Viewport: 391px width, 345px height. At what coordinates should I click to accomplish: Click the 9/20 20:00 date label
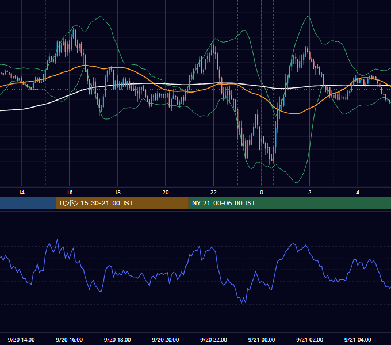coord(166,339)
